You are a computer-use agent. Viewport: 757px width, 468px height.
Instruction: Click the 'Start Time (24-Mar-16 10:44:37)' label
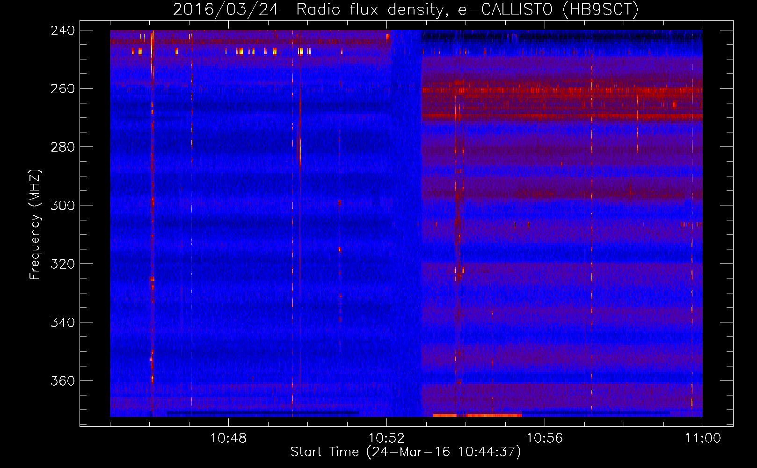pyautogui.click(x=406, y=452)
